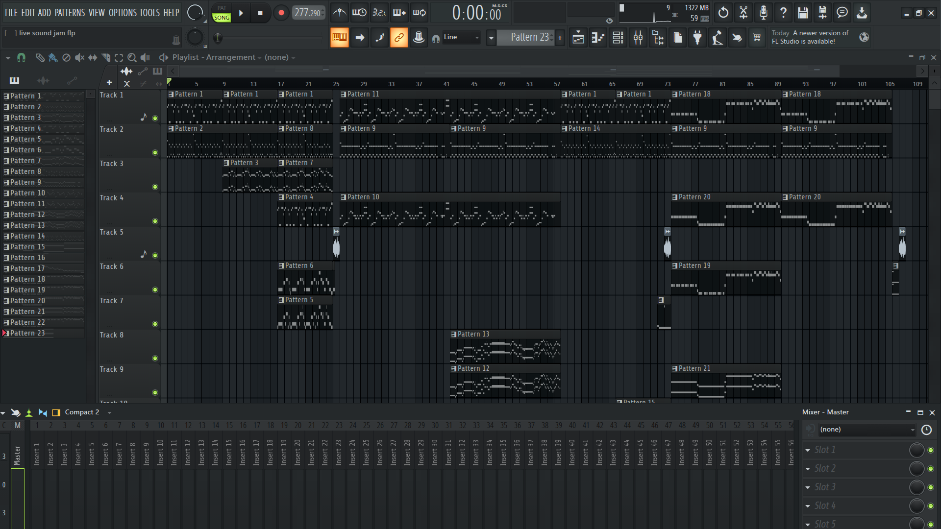Select Pattern 12 in the pattern list
This screenshot has height=529, width=941.
coord(27,215)
